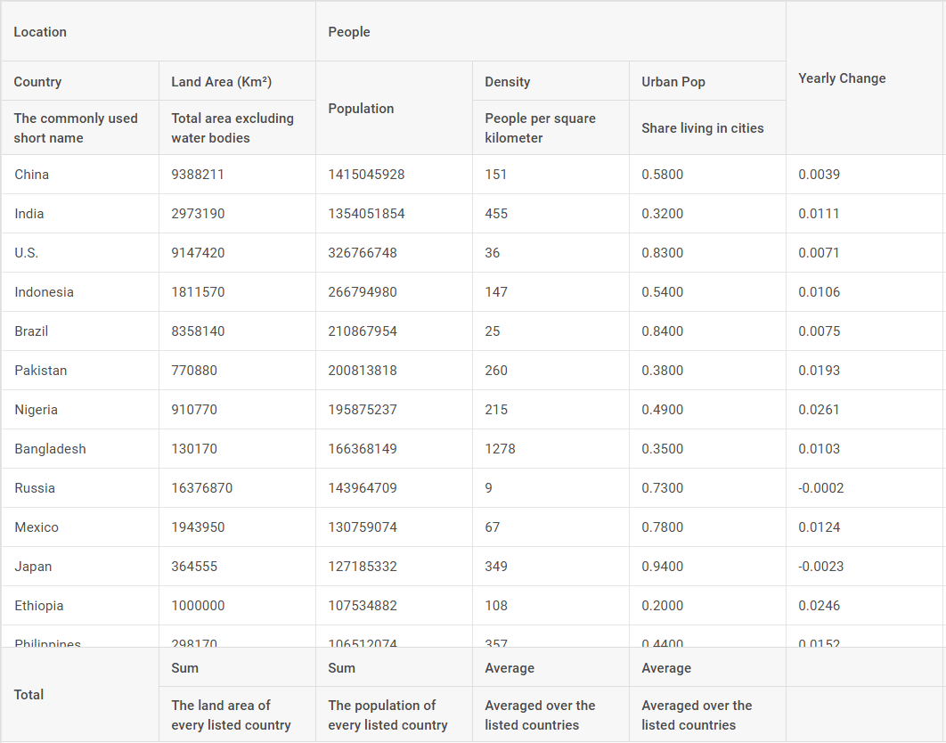The height and width of the screenshot is (743, 946).
Task: Click the Location header group
Action: click(x=158, y=31)
